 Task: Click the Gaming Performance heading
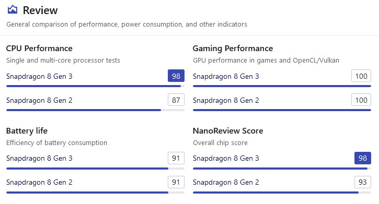point(233,49)
